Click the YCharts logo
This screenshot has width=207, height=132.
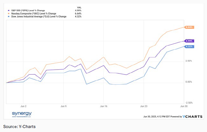pyautogui.click(x=193, y=117)
